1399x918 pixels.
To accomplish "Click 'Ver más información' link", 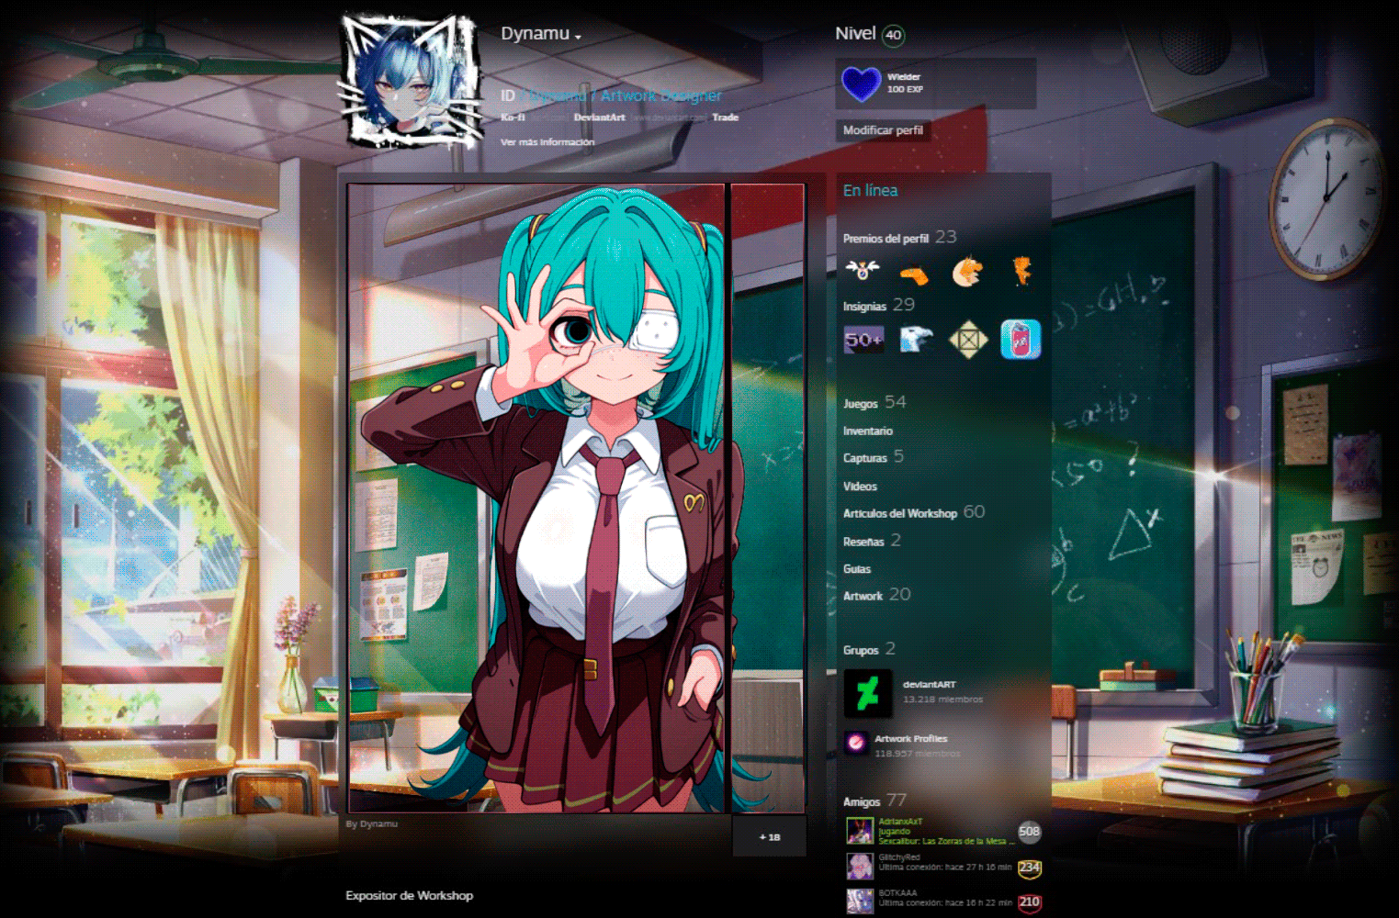I will click(x=547, y=142).
